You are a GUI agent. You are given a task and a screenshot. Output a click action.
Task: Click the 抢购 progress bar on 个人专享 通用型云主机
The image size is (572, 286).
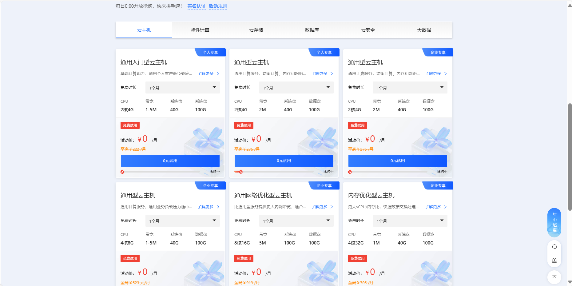[x=277, y=172]
